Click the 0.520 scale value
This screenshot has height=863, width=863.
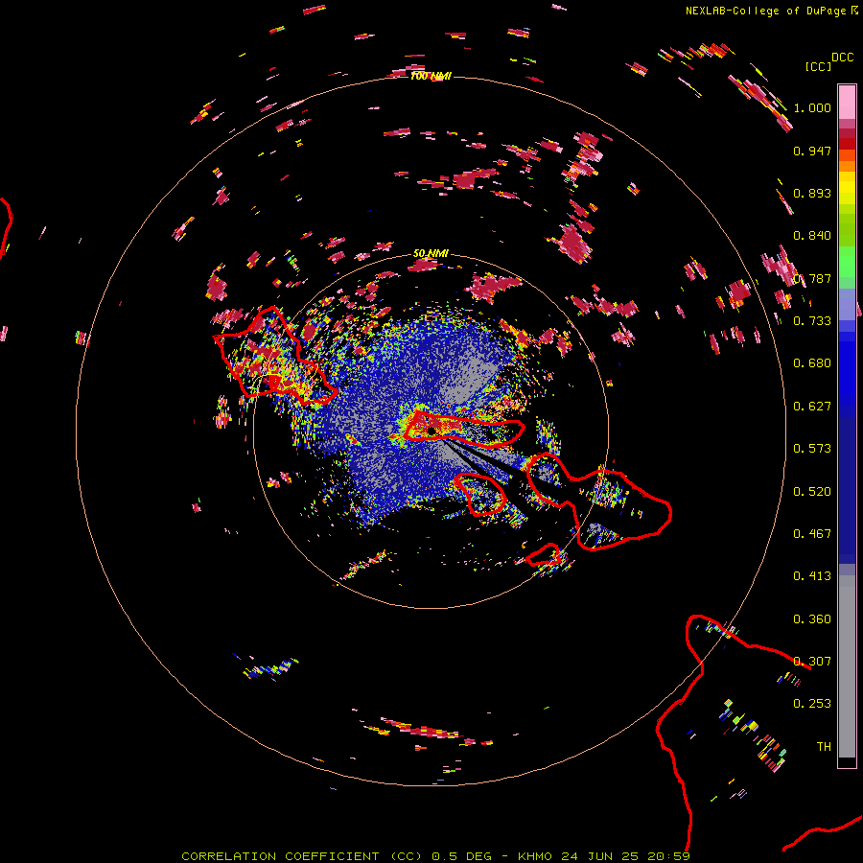[x=812, y=492]
